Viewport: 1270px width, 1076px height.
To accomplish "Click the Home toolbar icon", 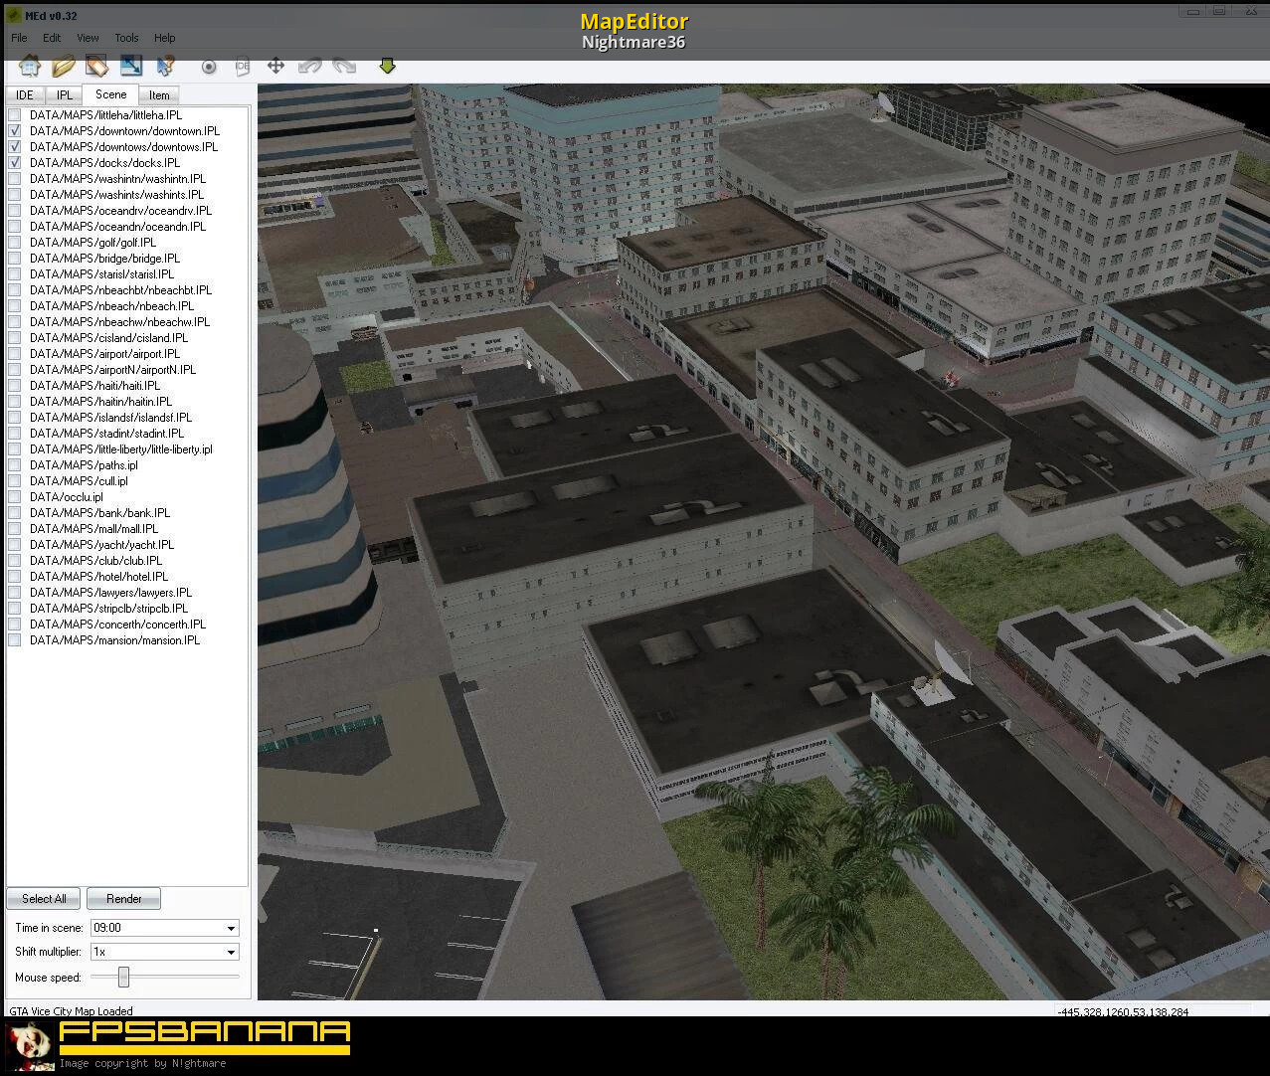I will click(x=30, y=67).
